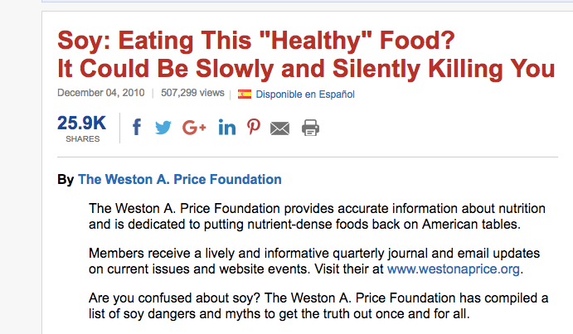Viewport: 573px width, 334px height.
Task: Click the red Soy article headline
Action: coord(305,54)
